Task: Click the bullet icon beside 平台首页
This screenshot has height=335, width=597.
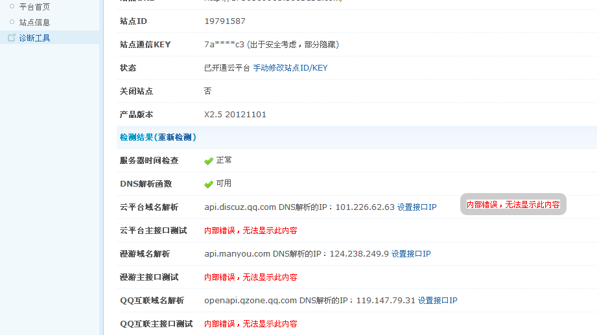Action: pos(12,6)
